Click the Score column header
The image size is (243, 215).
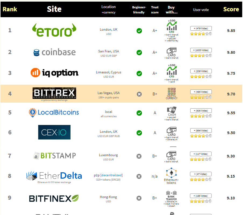pyautogui.click(x=231, y=9)
